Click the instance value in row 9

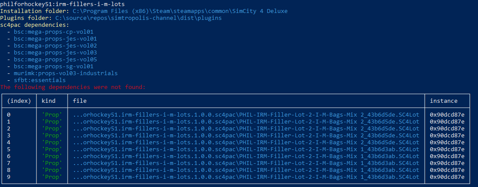click(447, 177)
